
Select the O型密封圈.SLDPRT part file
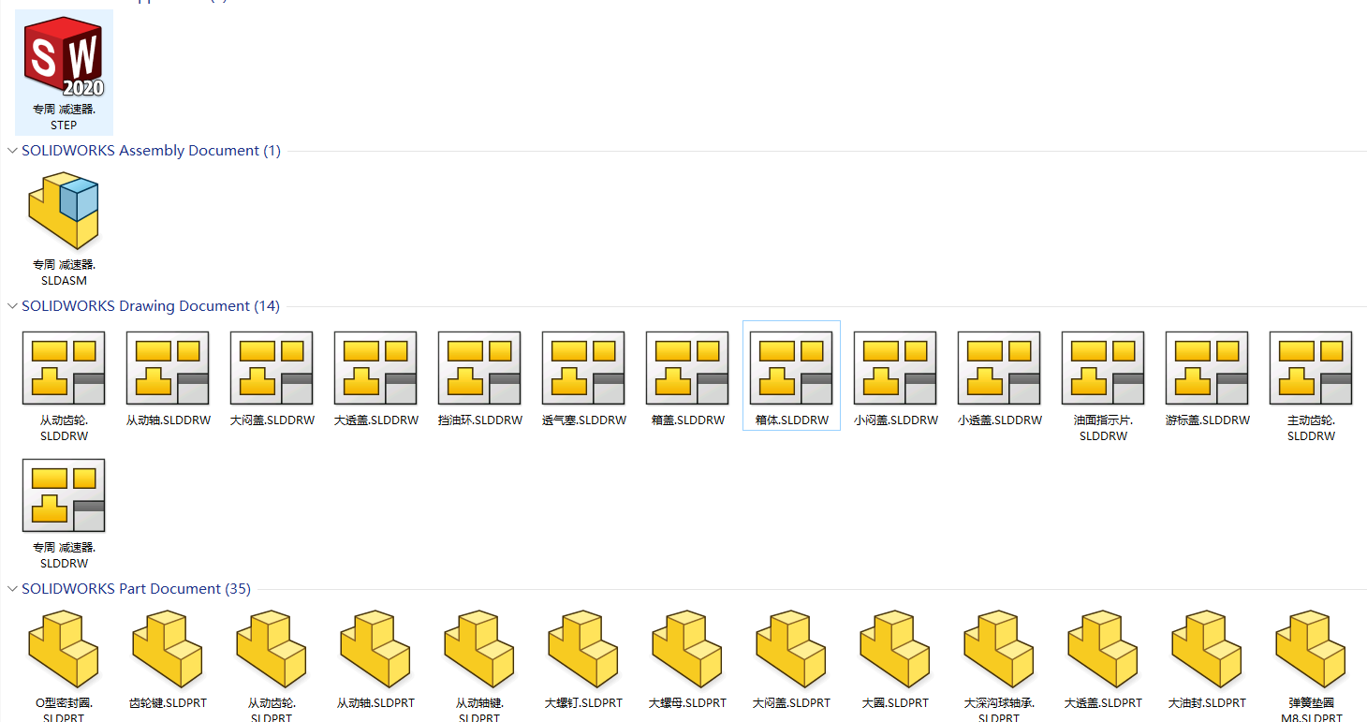tap(64, 665)
